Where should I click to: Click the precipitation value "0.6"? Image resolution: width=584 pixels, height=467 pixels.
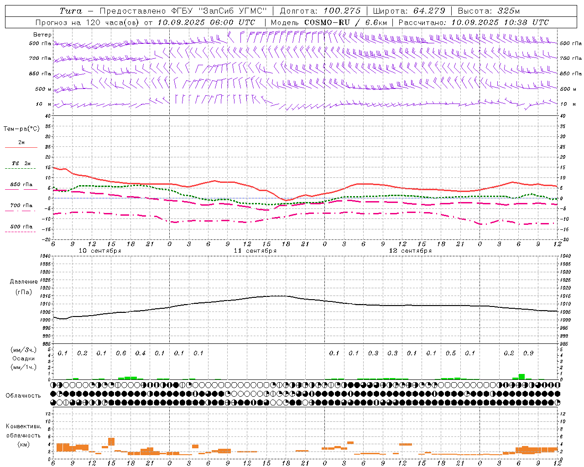coord(121,353)
